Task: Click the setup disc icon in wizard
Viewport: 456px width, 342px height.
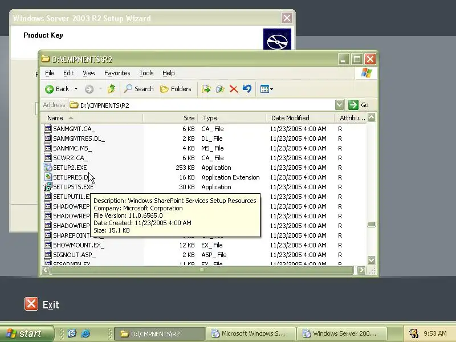Action: (x=277, y=39)
